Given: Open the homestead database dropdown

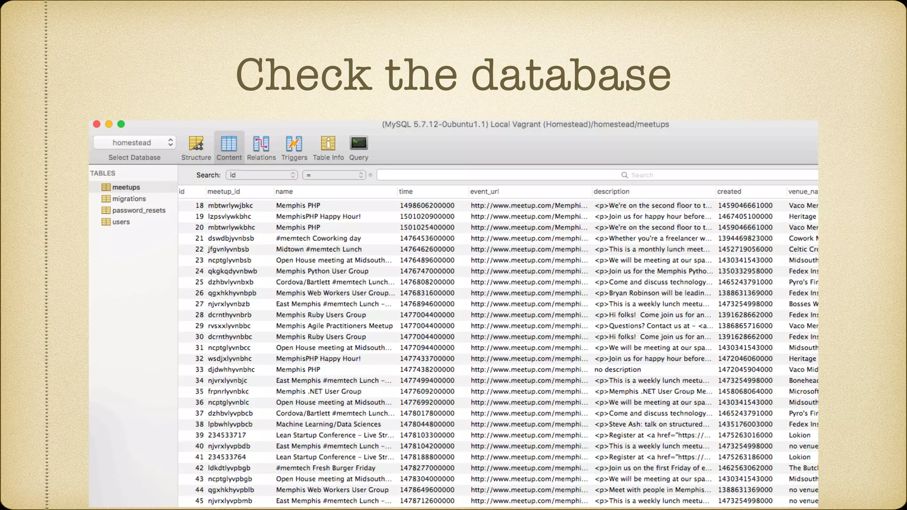Looking at the screenshot, I should 135,143.
